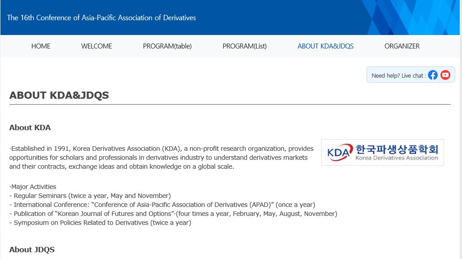Click the '·Major Activities' line
Screen dimensions: 462x259
pos(33,187)
